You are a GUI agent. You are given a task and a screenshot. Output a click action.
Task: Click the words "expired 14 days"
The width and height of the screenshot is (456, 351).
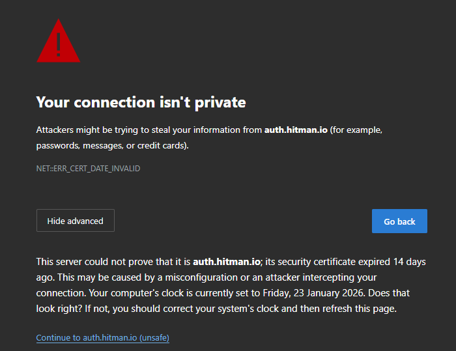tap(392, 262)
